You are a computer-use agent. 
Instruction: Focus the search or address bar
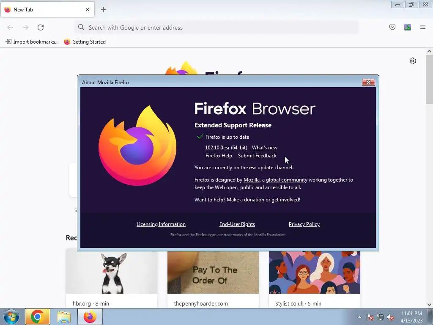tap(217, 28)
